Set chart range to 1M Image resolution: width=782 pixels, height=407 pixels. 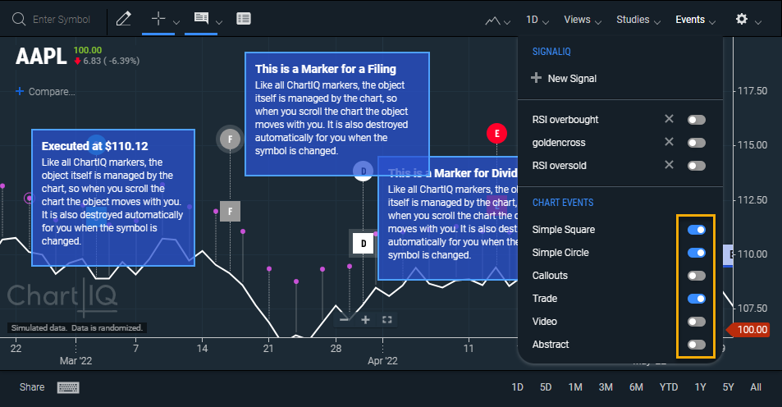pyautogui.click(x=575, y=387)
